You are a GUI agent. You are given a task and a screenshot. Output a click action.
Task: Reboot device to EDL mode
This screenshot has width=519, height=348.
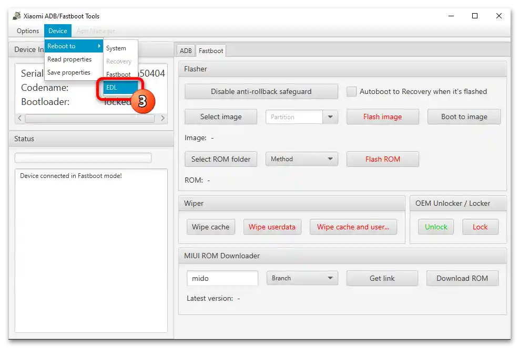tap(120, 88)
